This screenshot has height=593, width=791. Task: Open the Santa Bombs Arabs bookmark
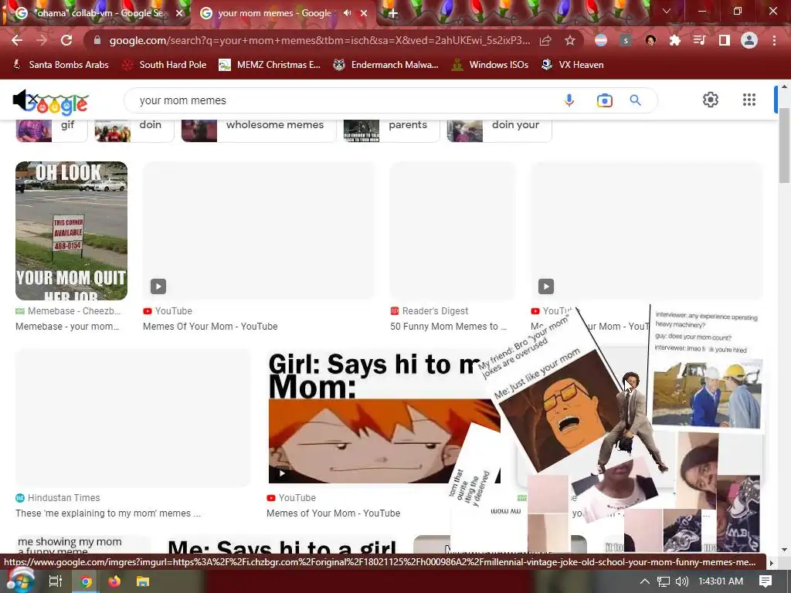click(x=60, y=65)
